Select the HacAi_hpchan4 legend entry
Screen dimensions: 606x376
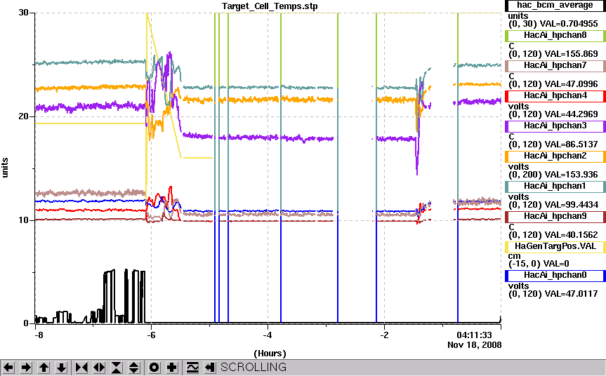tap(555, 95)
